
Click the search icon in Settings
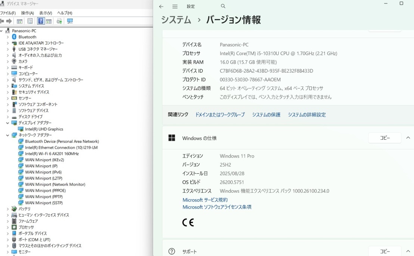pyautogui.click(x=223, y=6)
